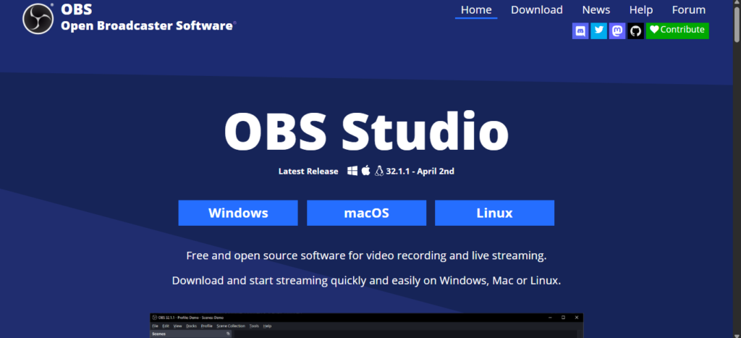Image resolution: width=741 pixels, height=338 pixels.
Task: Choose the macOS download button
Action: coord(366,213)
